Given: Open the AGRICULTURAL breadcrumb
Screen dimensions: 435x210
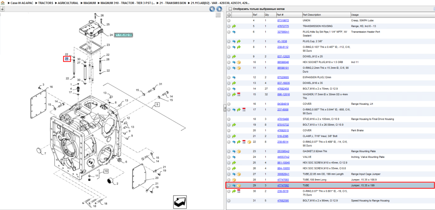Looking at the screenshot, I should coord(68,3).
